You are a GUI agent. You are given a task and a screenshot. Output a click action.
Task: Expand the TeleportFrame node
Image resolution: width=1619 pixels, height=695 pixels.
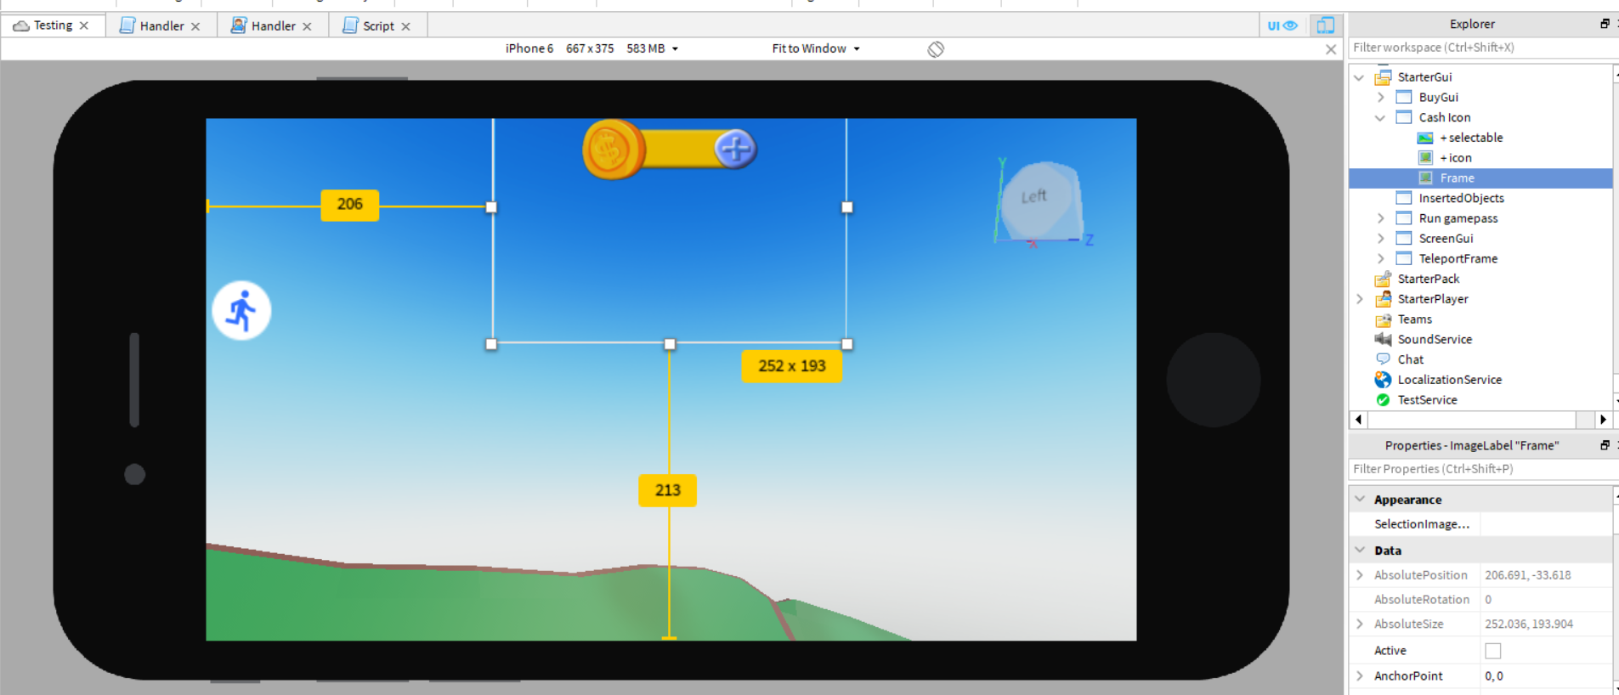pos(1381,258)
